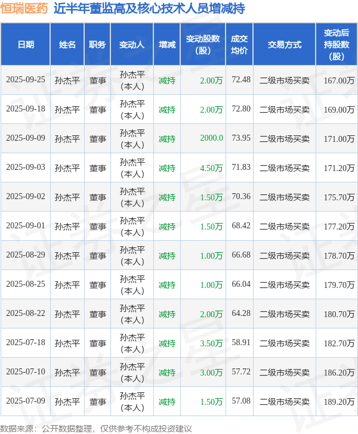Click average price 57.72

coord(241,372)
